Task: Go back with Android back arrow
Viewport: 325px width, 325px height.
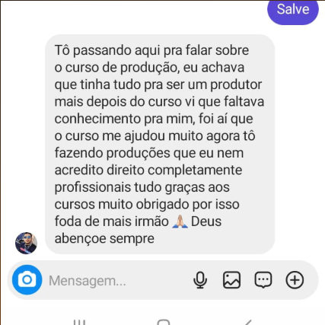Action: tap(247, 322)
